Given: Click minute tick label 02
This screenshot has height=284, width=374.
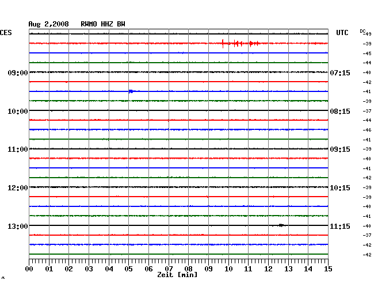Looking at the screenshot, I should click(68, 268).
